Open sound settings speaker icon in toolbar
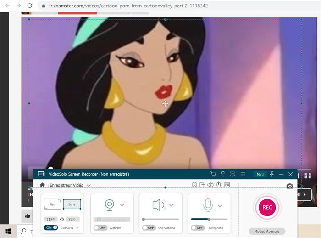Viewport: 321px width, 238px height. pyautogui.click(x=210, y=185)
